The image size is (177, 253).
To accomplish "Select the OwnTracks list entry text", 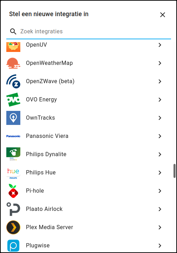I will (40, 118).
